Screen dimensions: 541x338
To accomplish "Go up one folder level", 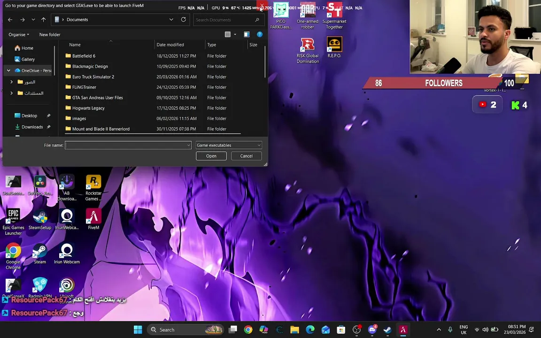I will click(x=44, y=20).
